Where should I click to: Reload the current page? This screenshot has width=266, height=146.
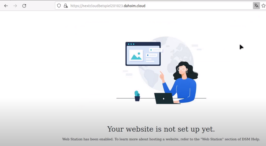pos(24,6)
